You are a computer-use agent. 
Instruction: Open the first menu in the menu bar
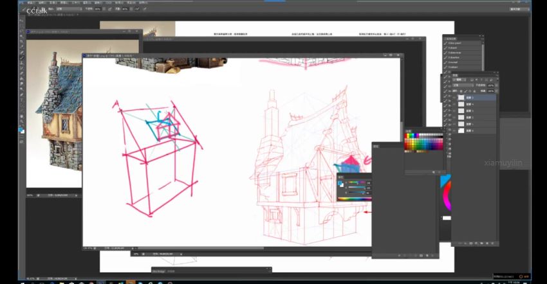(x=31, y=3)
